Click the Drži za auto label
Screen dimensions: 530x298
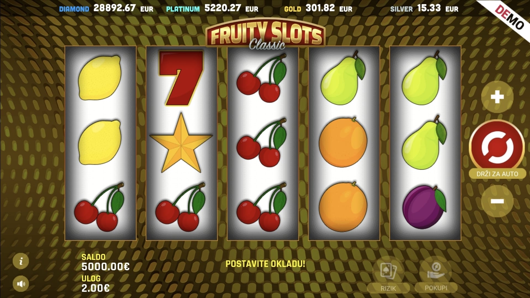(x=497, y=174)
